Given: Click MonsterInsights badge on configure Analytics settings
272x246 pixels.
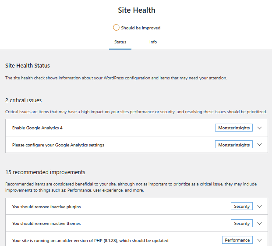Looking at the screenshot, I should [x=234, y=145].
